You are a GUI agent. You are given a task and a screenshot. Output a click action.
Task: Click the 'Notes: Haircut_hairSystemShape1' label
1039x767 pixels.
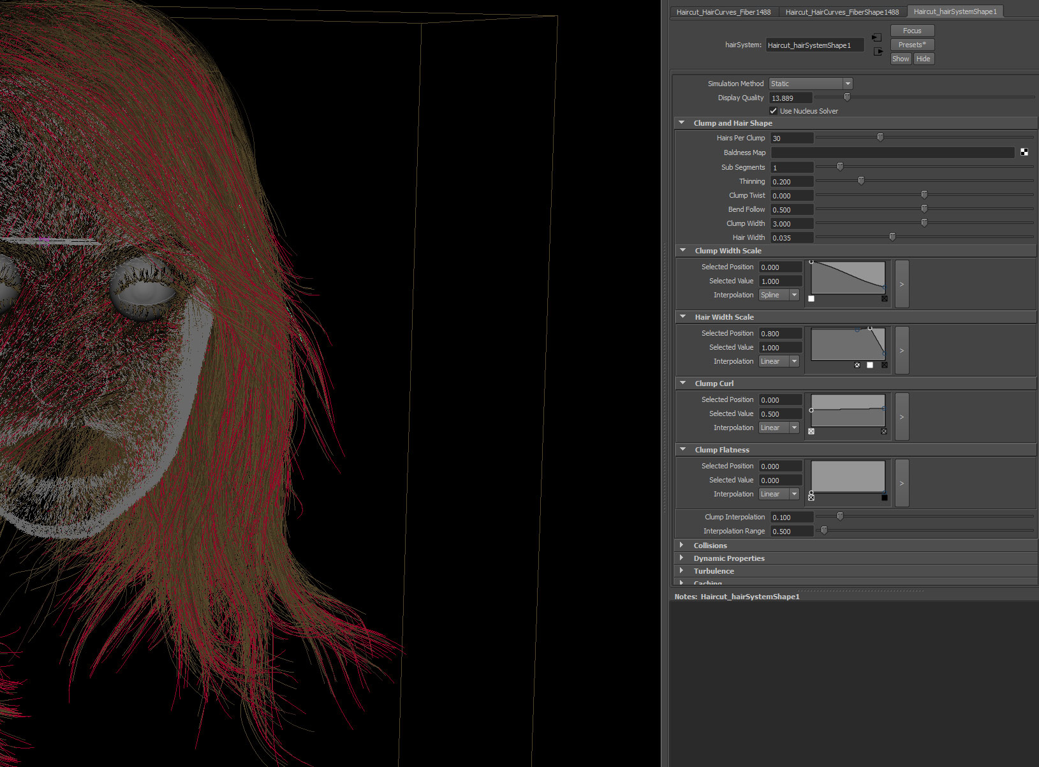pos(737,597)
